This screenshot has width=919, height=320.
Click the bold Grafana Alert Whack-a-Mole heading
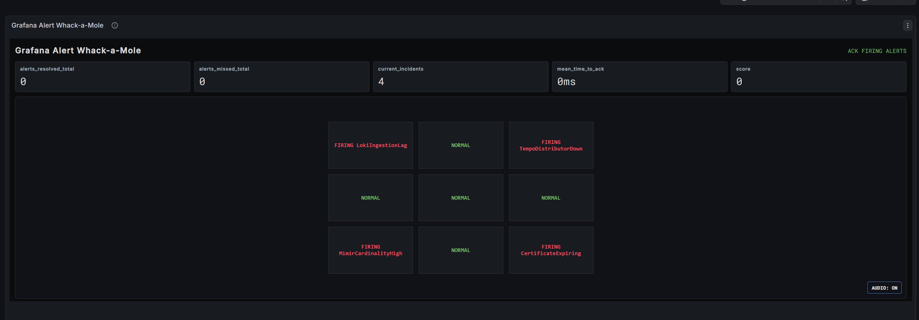(78, 50)
